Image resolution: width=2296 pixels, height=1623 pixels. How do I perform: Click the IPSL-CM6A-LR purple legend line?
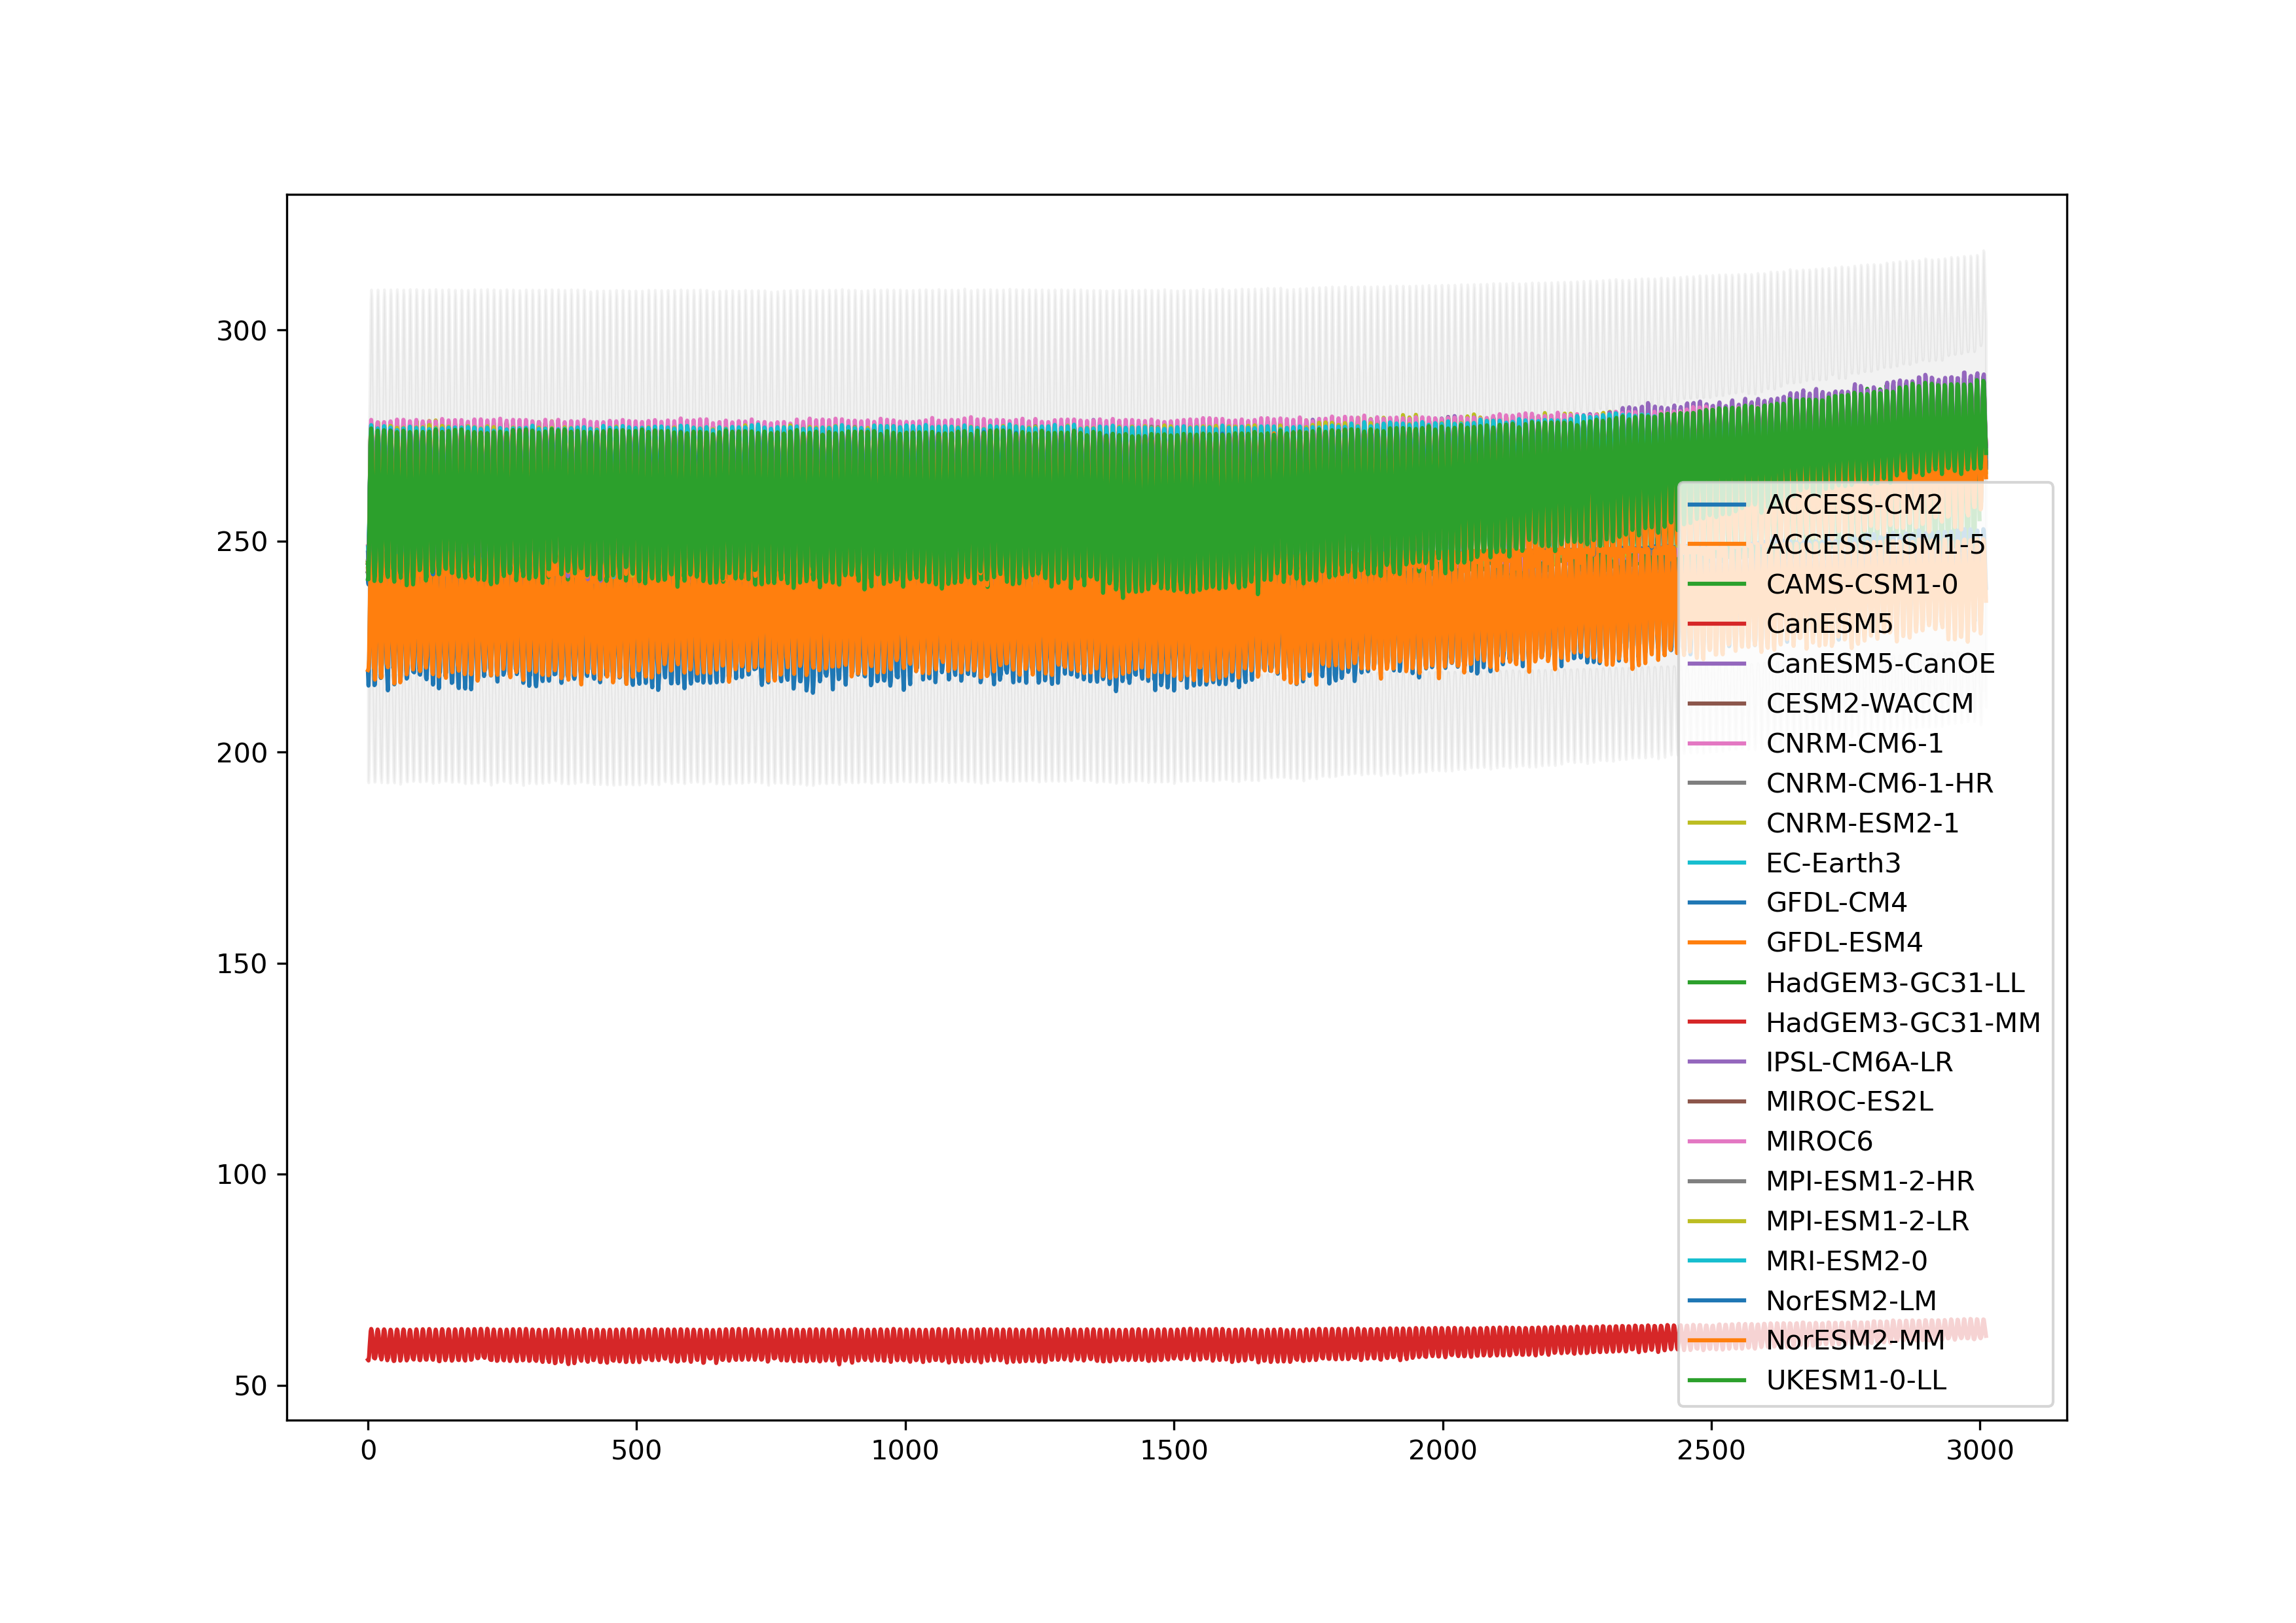pos(1716,1061)
